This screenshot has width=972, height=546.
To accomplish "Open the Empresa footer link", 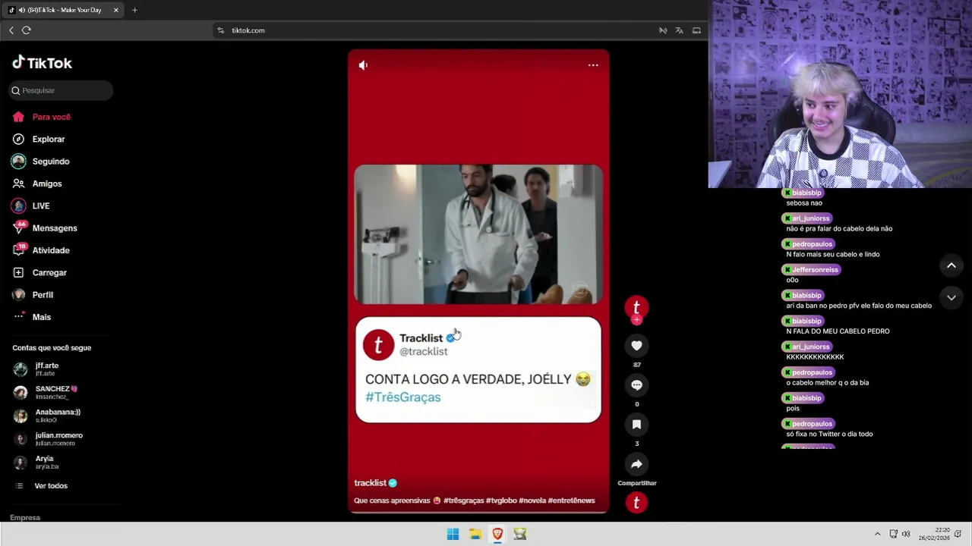I will tap(25, 517).
